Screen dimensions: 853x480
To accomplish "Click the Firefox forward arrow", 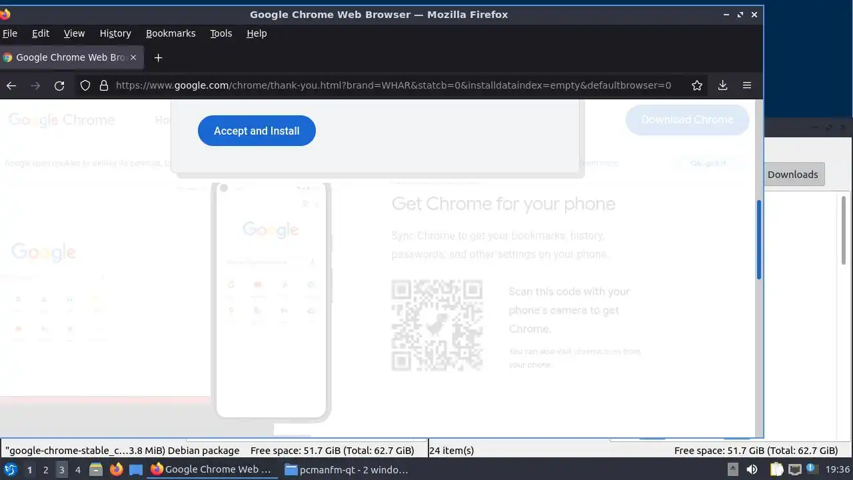I will [x=35, y=85].
